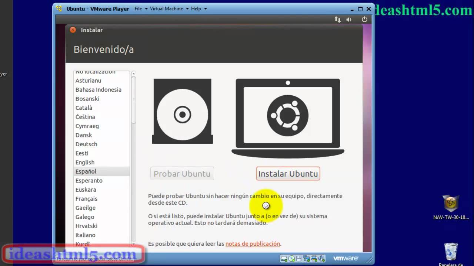The width and height of the screenshot is (474, 266).
Task: Select Čeština language
Action: (x=101, y=117)
